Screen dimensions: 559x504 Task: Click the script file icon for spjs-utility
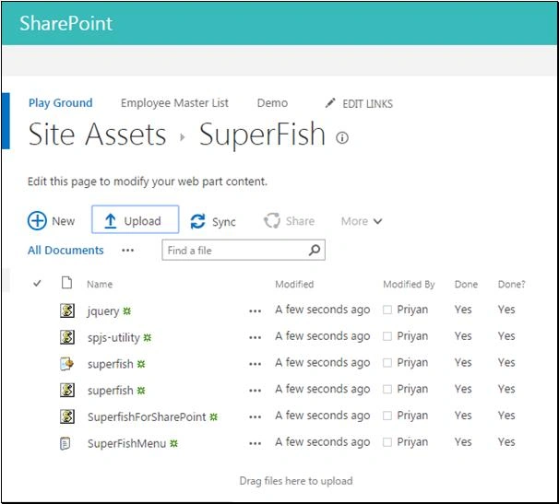tap(67, 337)
